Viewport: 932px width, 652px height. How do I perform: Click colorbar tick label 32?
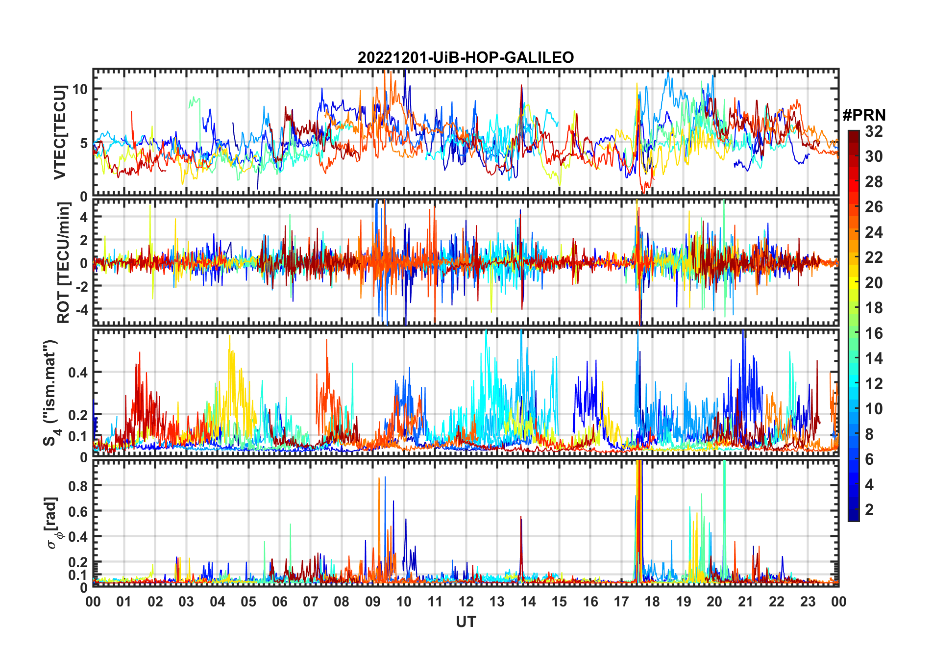[x=874, y=131]
